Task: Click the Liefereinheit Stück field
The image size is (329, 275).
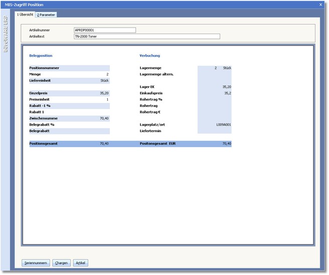Action: [x=95, y=80]
